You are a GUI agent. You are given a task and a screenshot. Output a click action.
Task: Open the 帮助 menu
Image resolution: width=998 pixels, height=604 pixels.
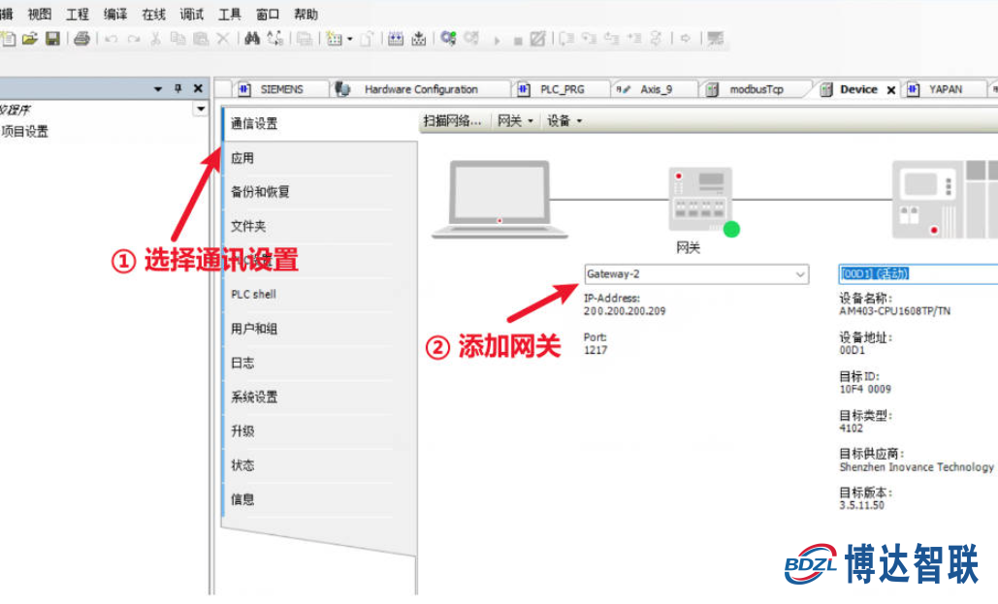point(306,14)
